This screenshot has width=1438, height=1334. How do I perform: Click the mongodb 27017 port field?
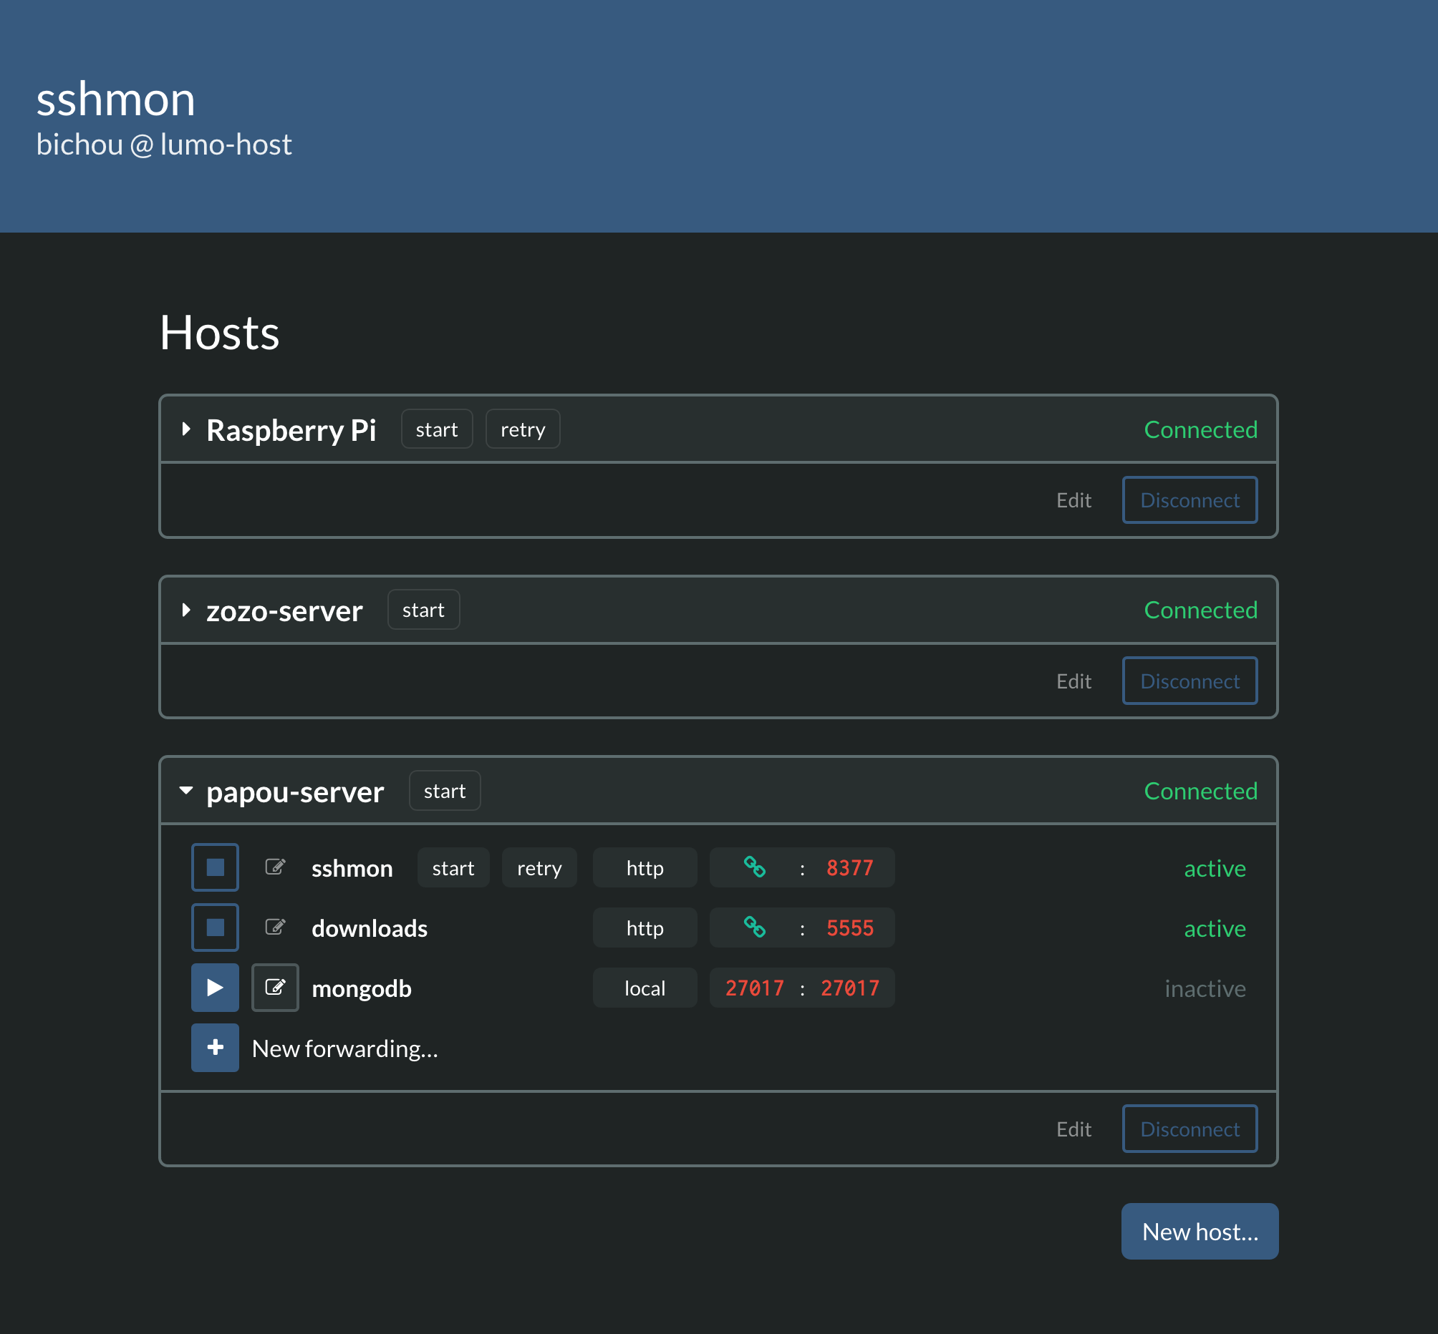pos(755,988)
